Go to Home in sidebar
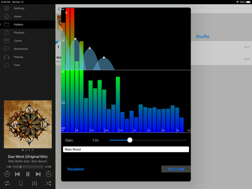 (x=28, y=16)
